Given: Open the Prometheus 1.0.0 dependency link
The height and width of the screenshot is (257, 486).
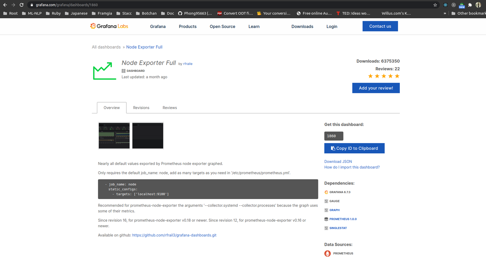Looking at the screenshot, I should pyautogui.click(x=343, y=219).
